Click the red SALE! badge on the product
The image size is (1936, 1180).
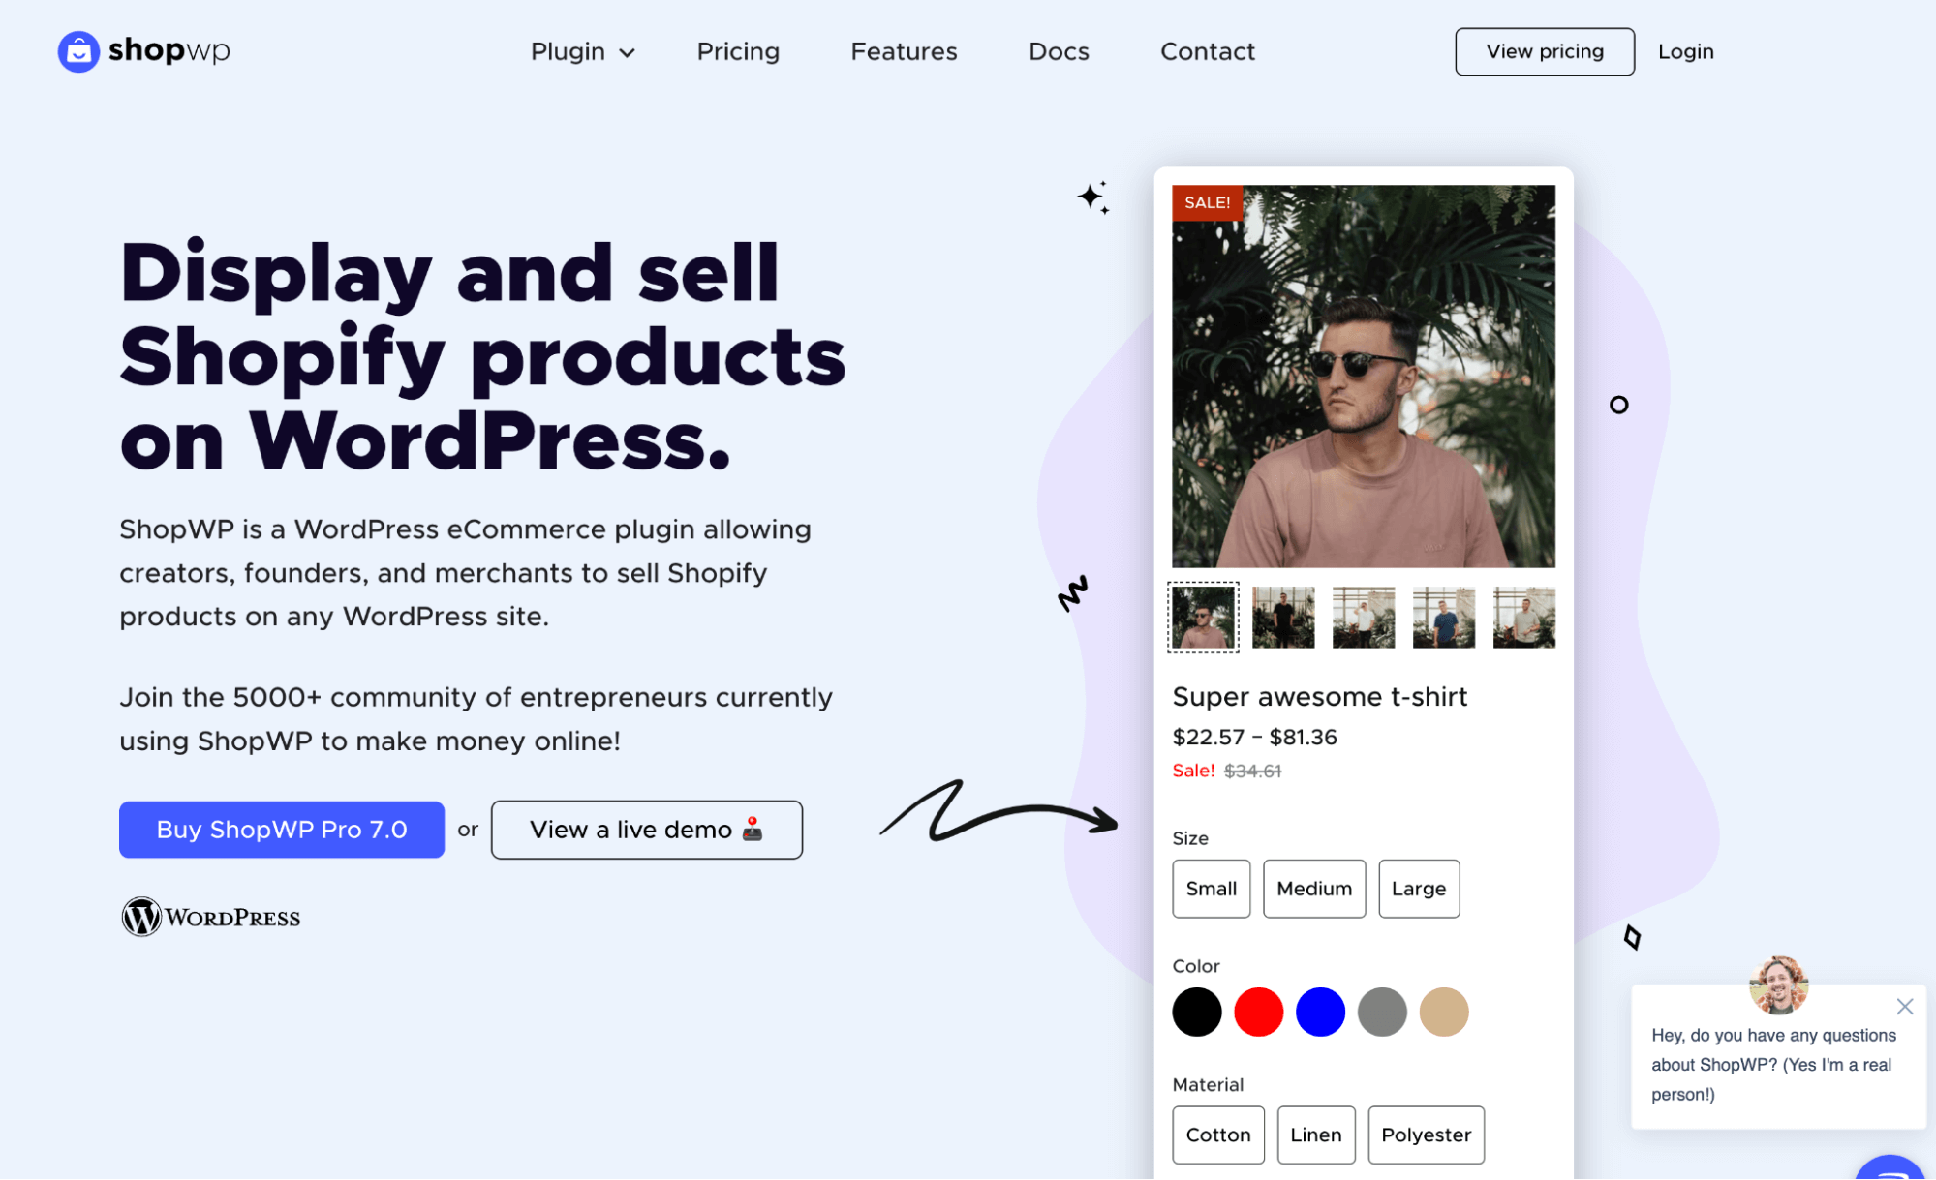1207,203
